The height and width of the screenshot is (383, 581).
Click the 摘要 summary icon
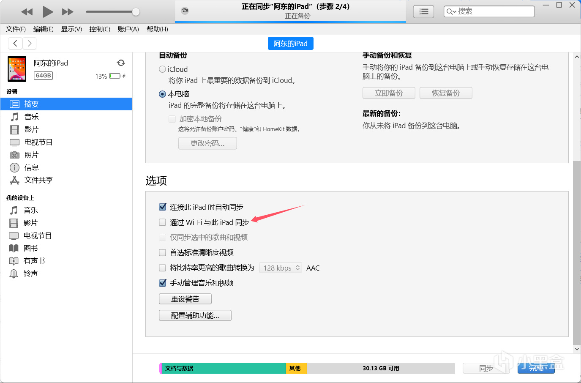[15, 104]
